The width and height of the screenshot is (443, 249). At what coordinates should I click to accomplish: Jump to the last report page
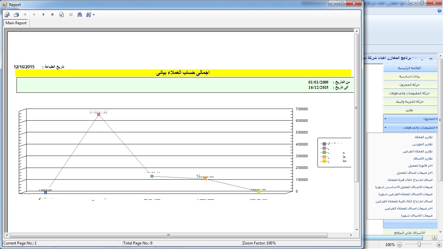click(x=53, y=15)
